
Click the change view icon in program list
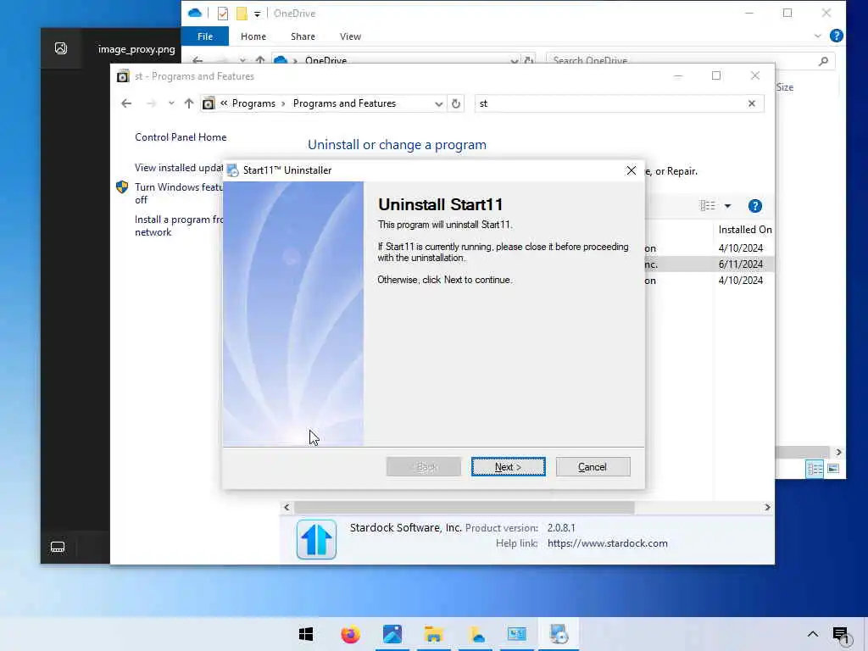coord(708,206)
